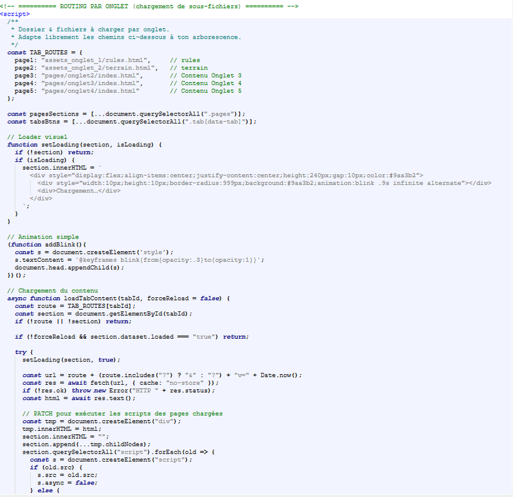Click the '// Contenu Onglet 5' comment
The image size is (513, 497).
(x=206, y=91)
